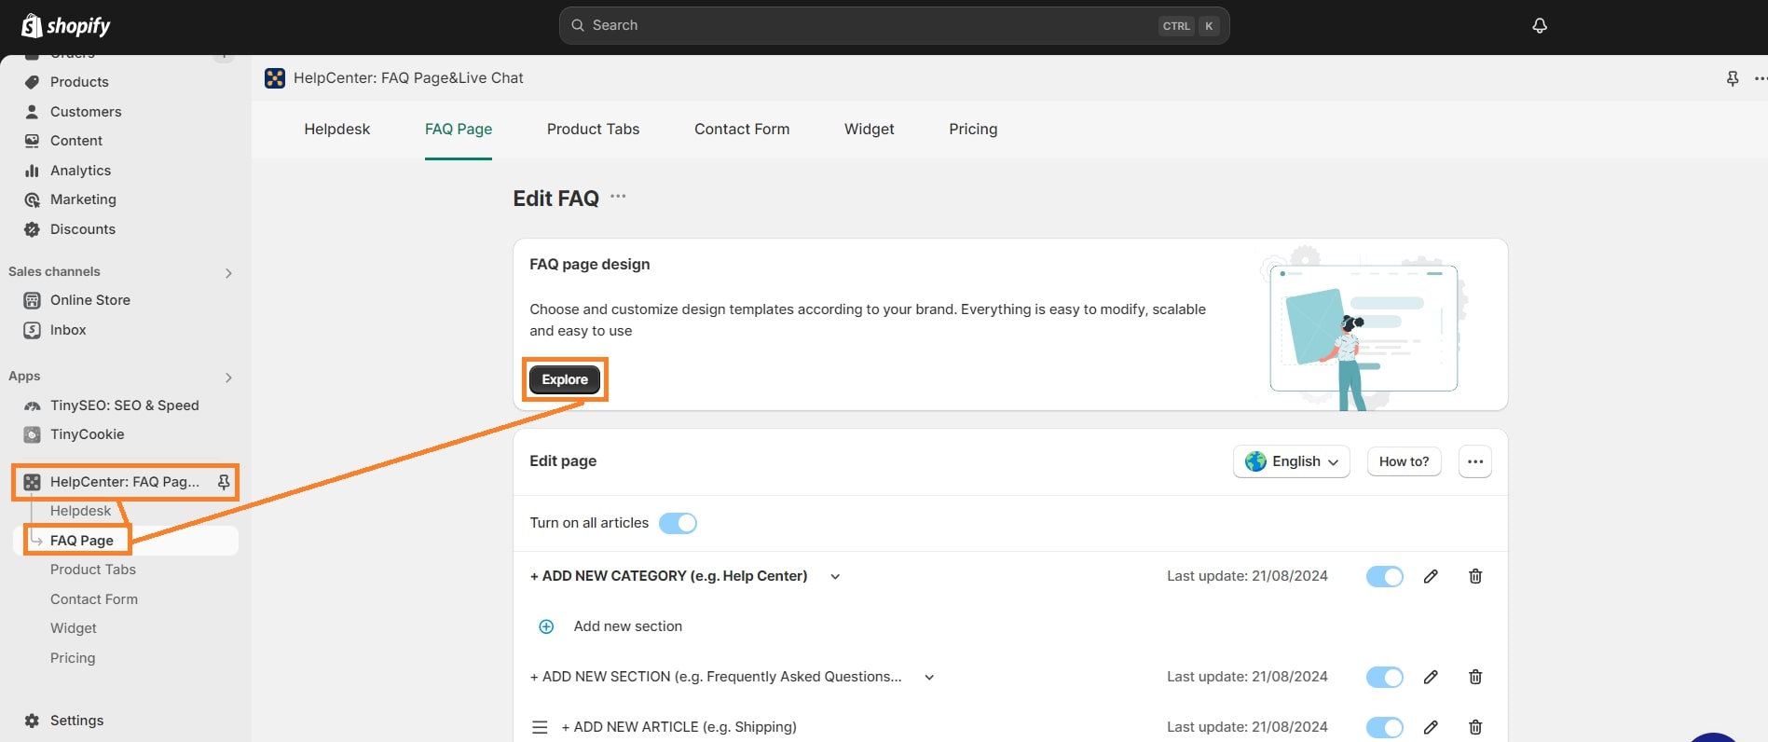
Task: Click the HelpCenter: FAQ Page&Live Chat title
Action: click(408, 78)
